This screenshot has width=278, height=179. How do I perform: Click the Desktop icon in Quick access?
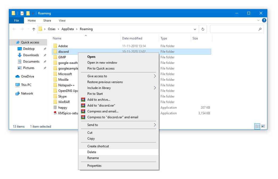click(x=19, y=49)
